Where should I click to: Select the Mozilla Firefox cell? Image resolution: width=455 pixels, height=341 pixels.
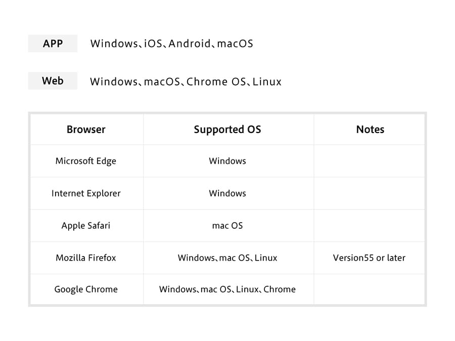86,258
